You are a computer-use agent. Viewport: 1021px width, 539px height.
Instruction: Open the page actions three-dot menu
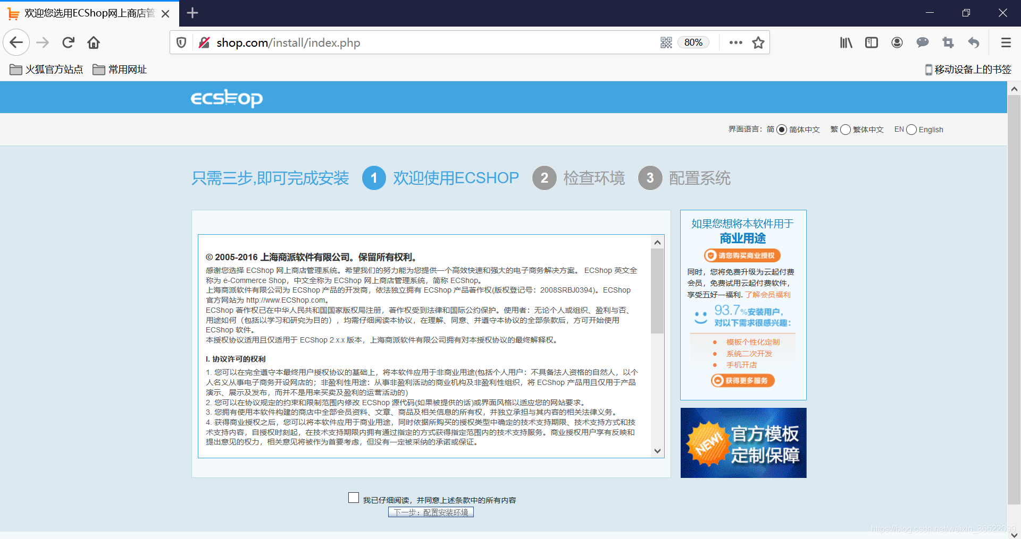pos(736,42)
